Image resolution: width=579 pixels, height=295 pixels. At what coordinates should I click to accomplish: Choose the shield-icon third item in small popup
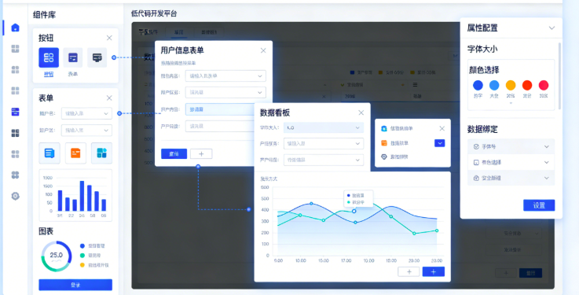click(x=394, y=157)
